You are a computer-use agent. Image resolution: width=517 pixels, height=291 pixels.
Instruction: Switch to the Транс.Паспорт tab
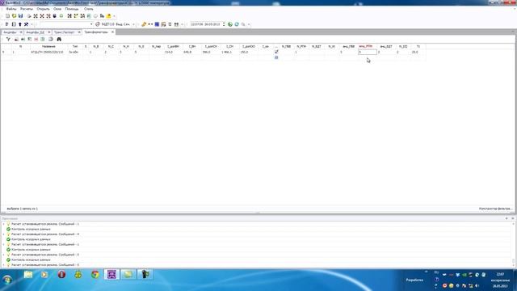tap(65, 32)
